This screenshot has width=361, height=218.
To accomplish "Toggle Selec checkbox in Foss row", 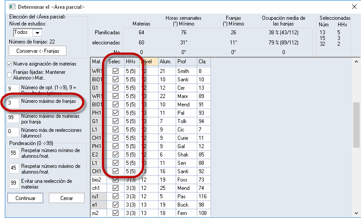I will tap(115, 180).
